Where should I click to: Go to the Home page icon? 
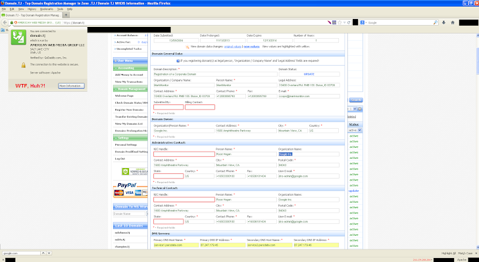click(453, 22)
